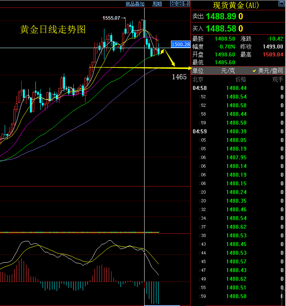Click the 04:58 timestamp in tick list
286x306 pixels.
[200, 88]
